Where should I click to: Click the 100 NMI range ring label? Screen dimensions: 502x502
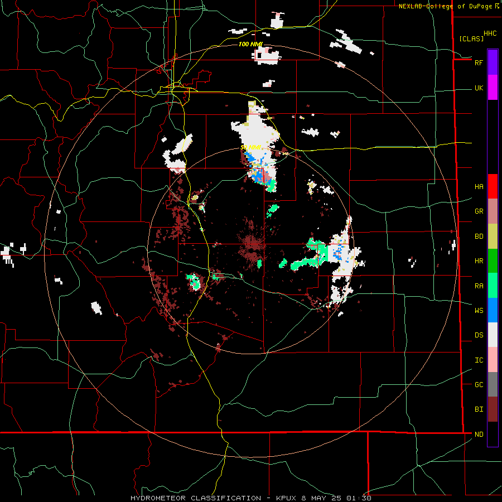click(x=250, y=44)
